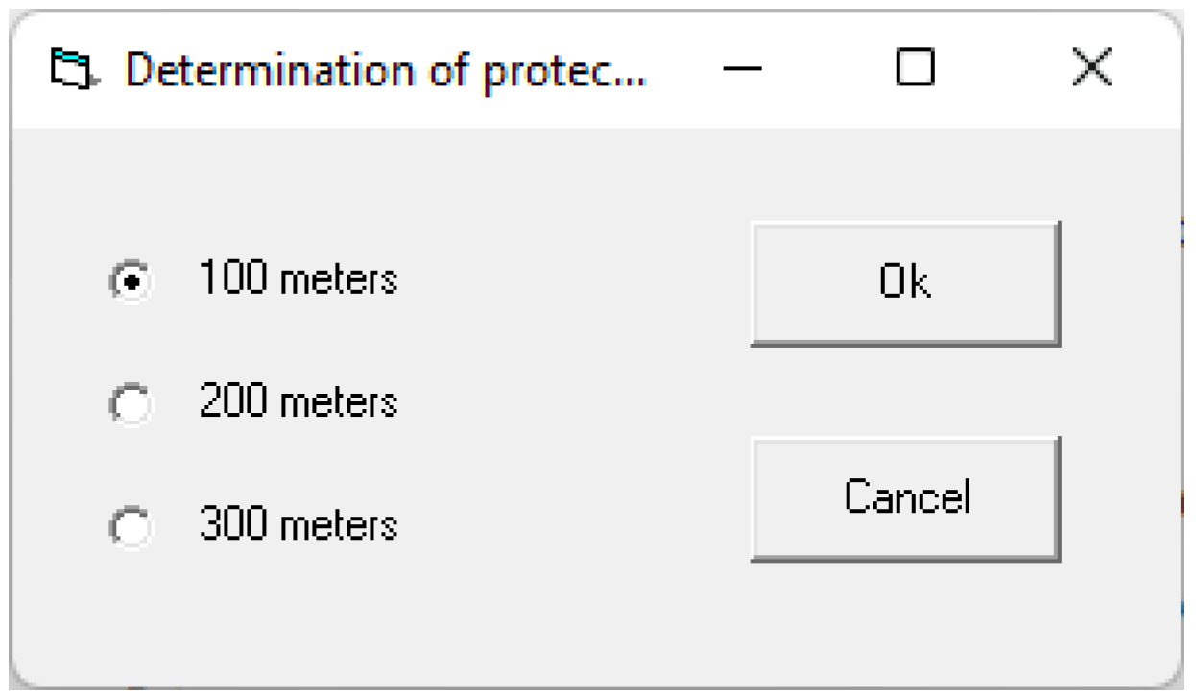Click the "300 meters" label text
The image size is (1196, 699).
(298, 524)
